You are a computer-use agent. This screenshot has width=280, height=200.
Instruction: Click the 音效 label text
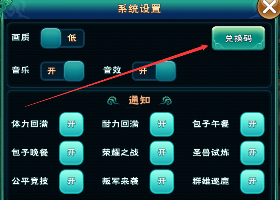click(112, 70)
